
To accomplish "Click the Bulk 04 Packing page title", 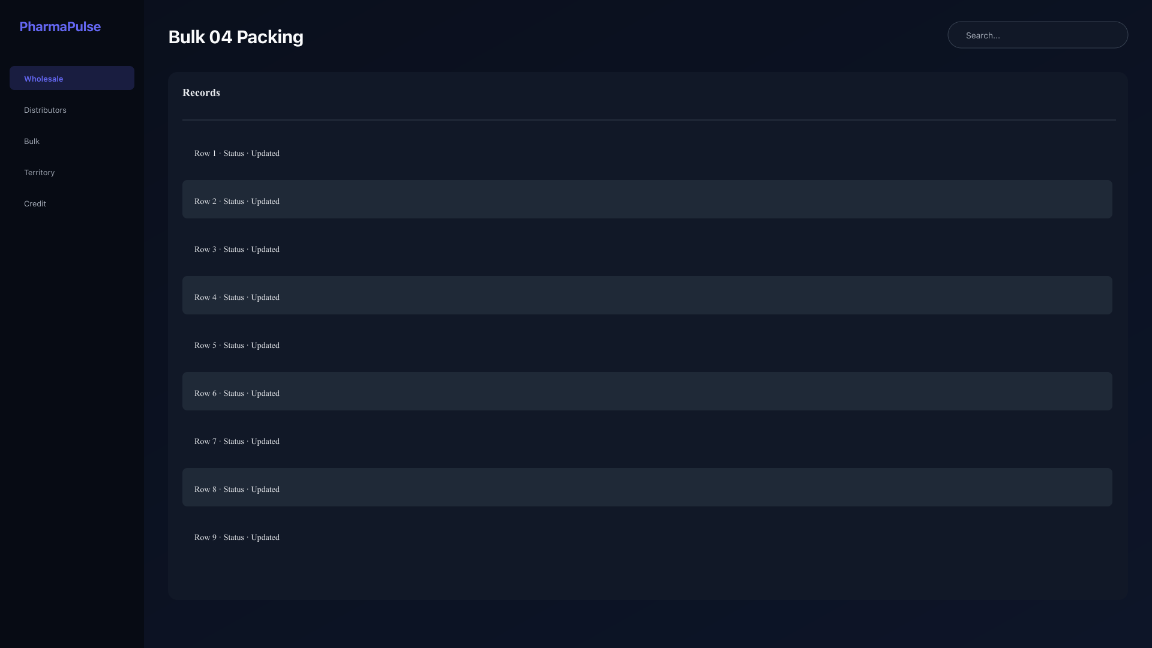I will (236, 37).
